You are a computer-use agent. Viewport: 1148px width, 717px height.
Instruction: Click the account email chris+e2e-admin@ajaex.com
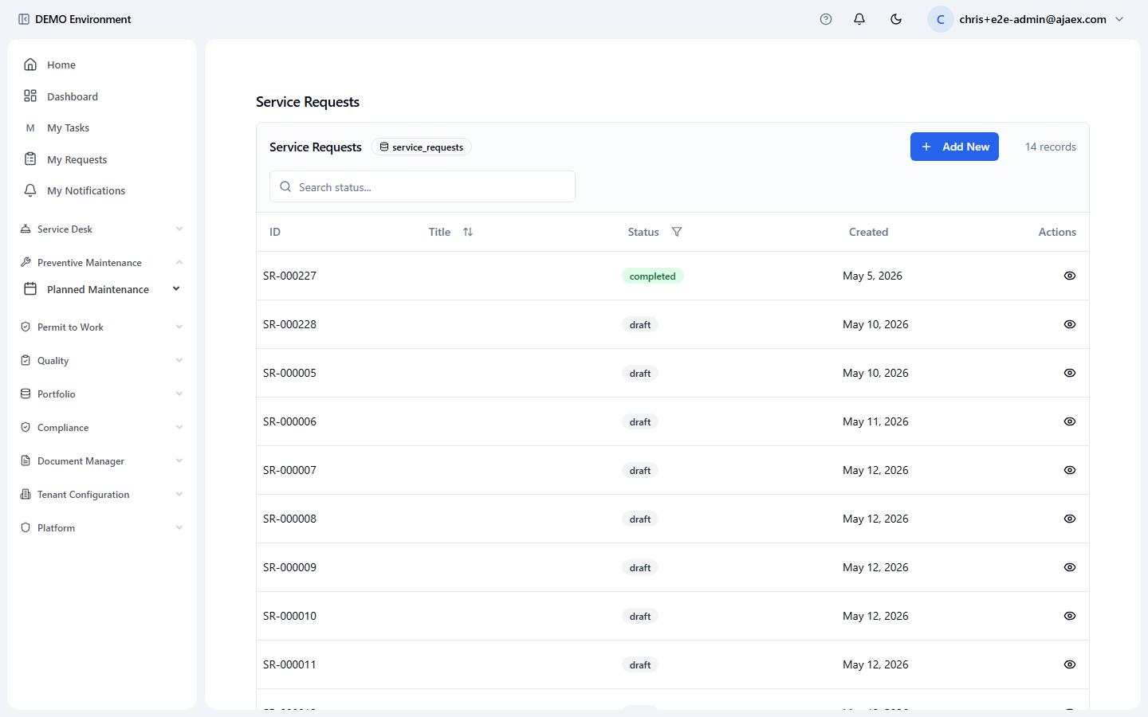(1032, 19)
